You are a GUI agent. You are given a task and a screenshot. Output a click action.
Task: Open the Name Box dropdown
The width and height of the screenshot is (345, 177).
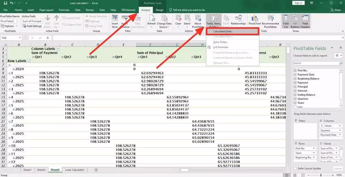click(20, 38)
